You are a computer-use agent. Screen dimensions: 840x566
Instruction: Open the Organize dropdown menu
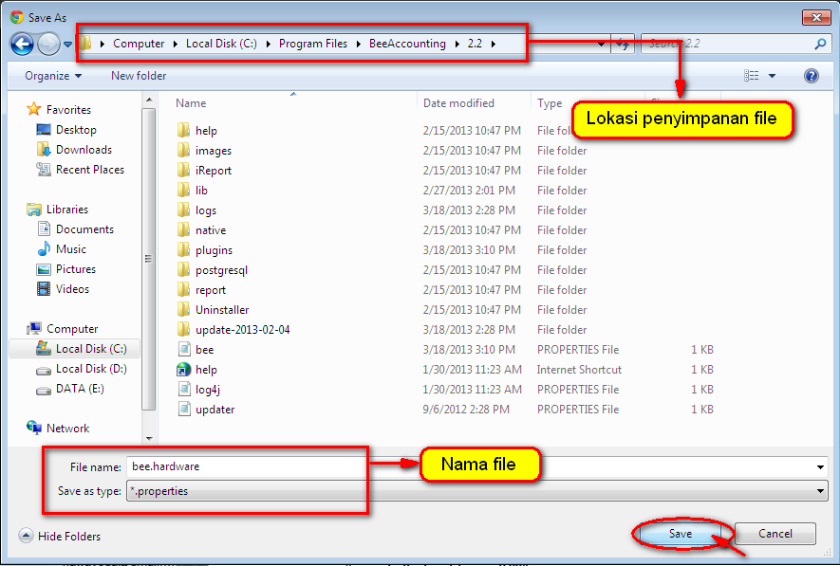[x=53, y=76]
